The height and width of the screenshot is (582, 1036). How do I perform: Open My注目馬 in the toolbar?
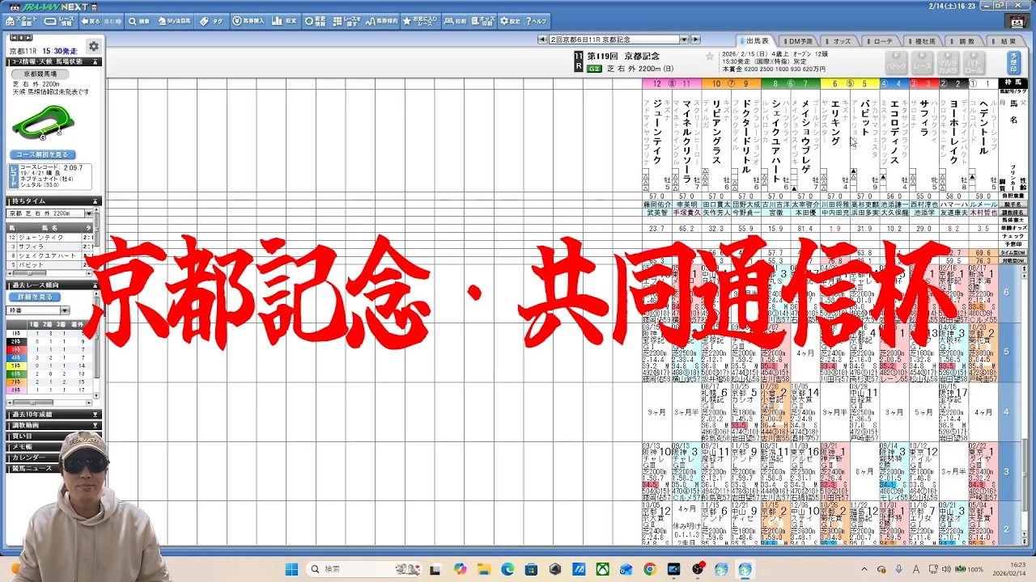[x=174, y=21]
